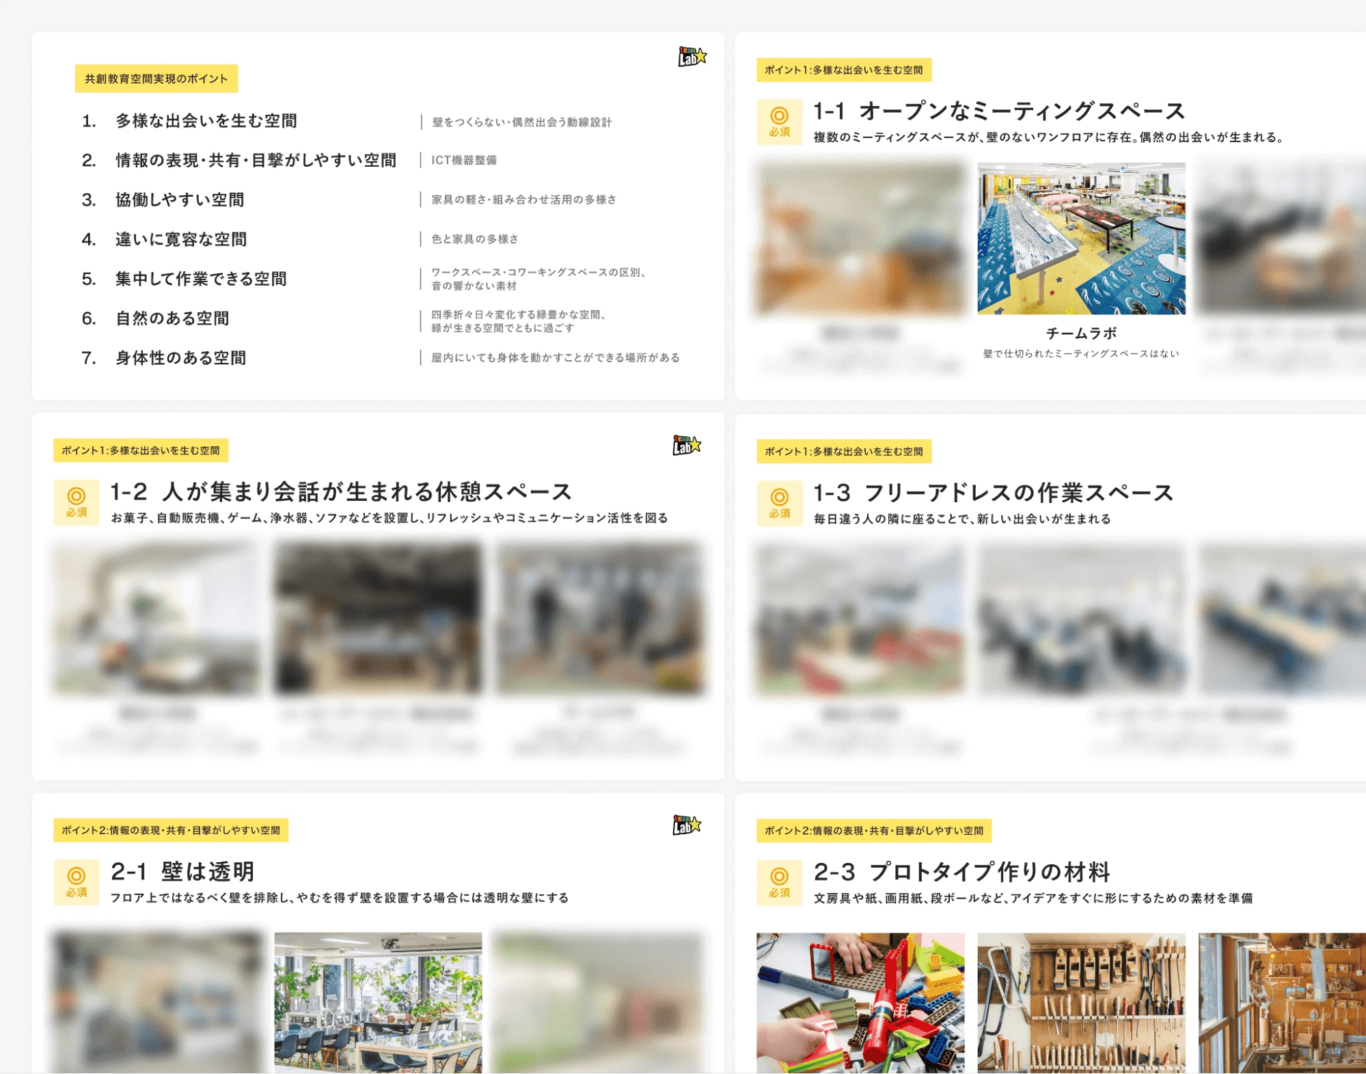This screenshot has width=1366, height=1074.
Task: Click the 必須 badge beside heading 2-1
Action: [77, 882]
